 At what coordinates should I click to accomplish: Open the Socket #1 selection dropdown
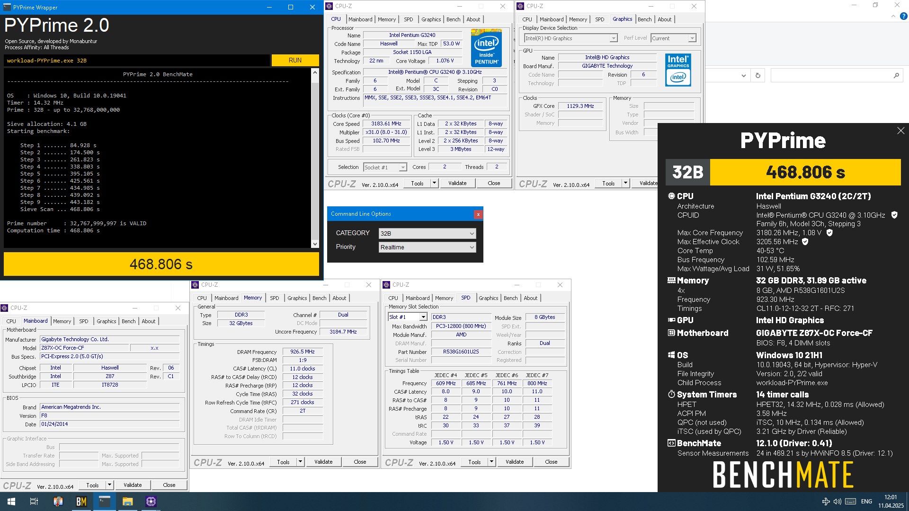click(385, 167)
